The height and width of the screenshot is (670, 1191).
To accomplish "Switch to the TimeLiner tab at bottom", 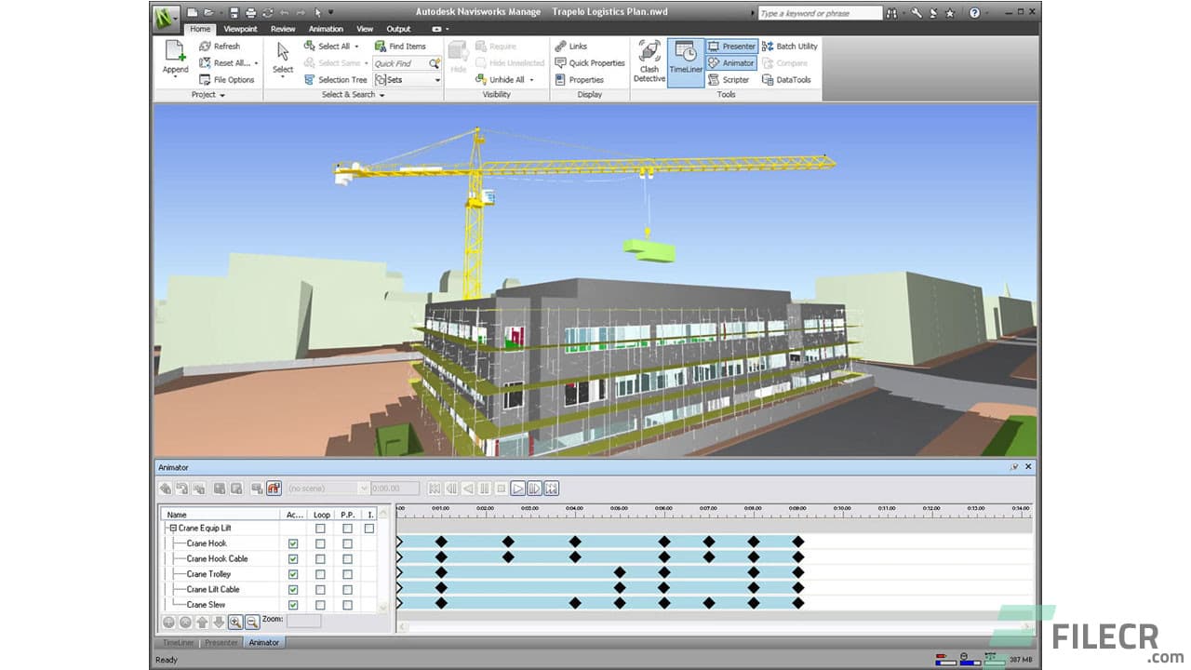I will click(177, 642).
